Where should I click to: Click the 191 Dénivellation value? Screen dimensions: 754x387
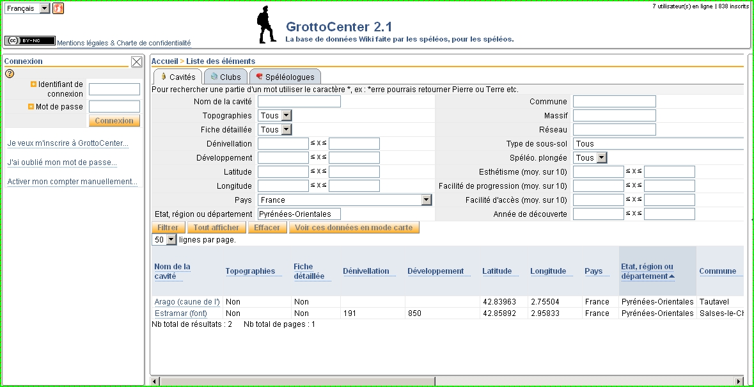[350, 313]
